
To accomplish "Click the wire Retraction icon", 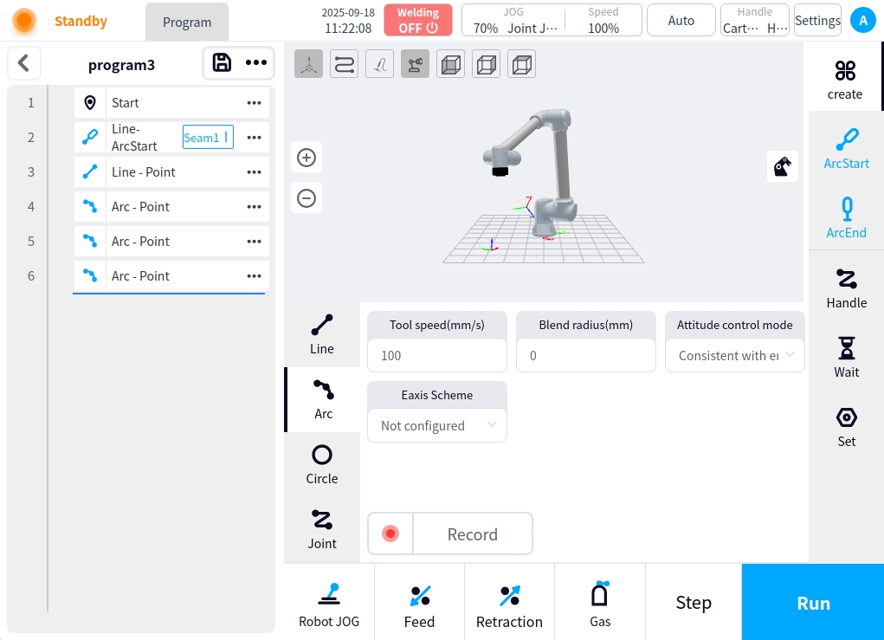I will 509,603.
